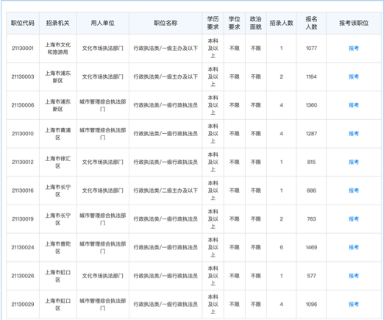
Task: Open 报考 link in row 21130010
Action: pyautogui.click(x=354, y=134)
